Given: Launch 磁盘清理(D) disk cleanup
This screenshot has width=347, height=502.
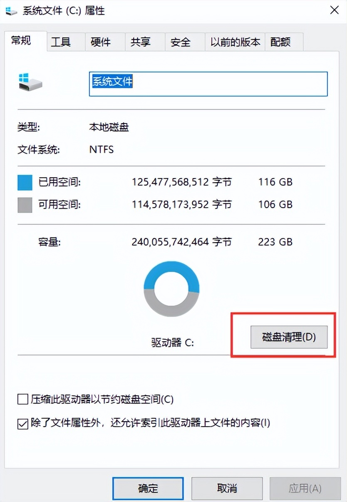Looking at the screenshot, I should (x=289, y=337).
